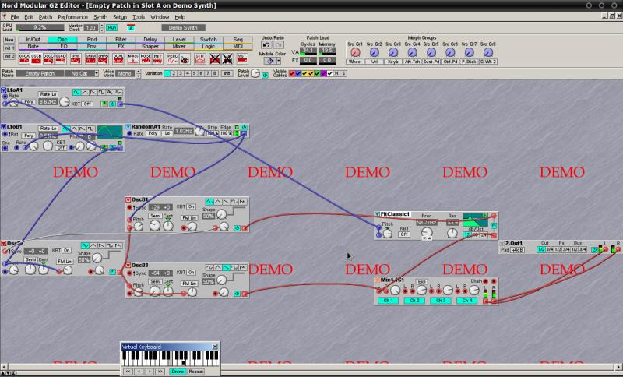Click the Init 1 button

(x=9, y=48)
